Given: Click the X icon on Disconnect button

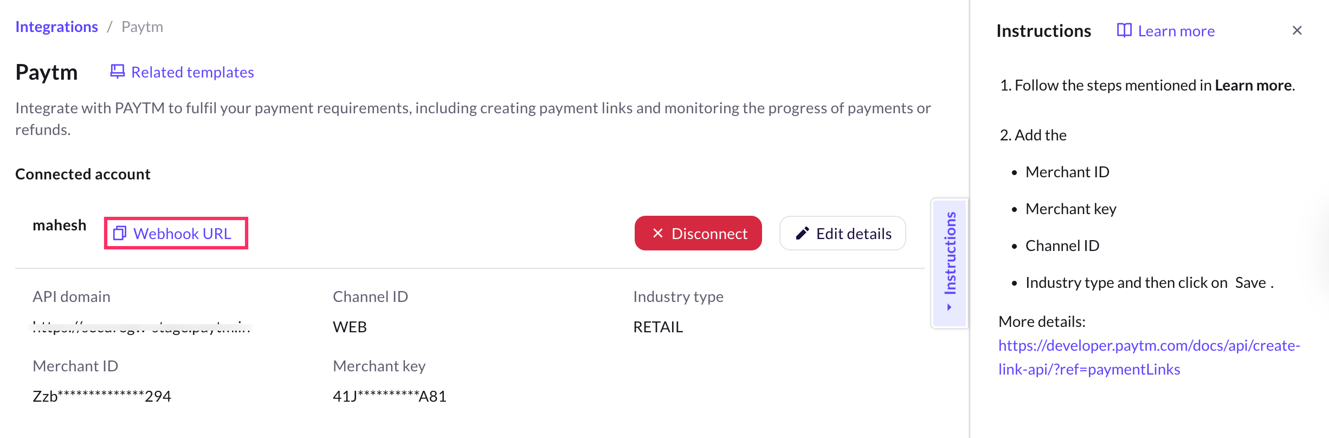Looking at the screenshot, I should [658, 233].
